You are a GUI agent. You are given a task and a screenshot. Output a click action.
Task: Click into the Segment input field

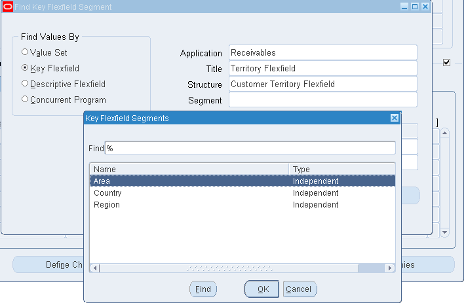click(322, 99)
